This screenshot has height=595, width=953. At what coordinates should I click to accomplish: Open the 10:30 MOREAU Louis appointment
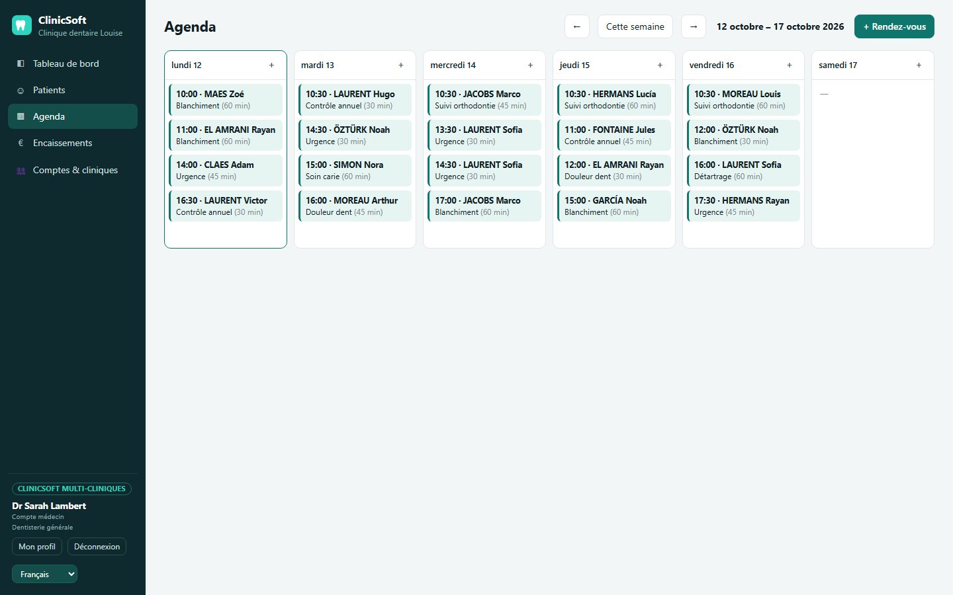(743, 100)
